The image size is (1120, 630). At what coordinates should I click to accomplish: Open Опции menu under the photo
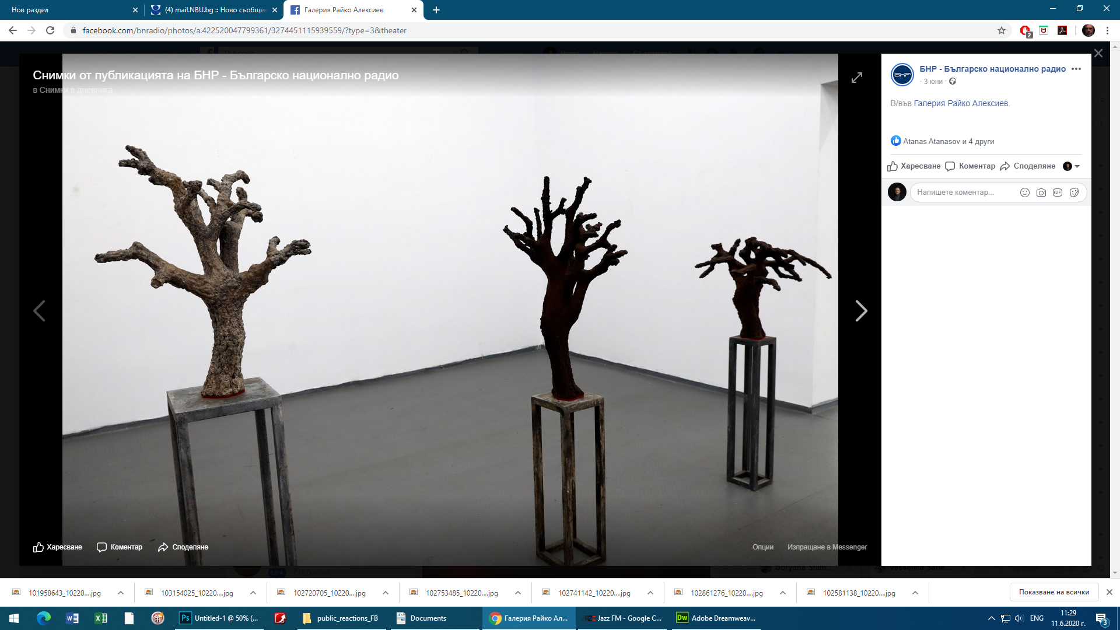(763, 547)
